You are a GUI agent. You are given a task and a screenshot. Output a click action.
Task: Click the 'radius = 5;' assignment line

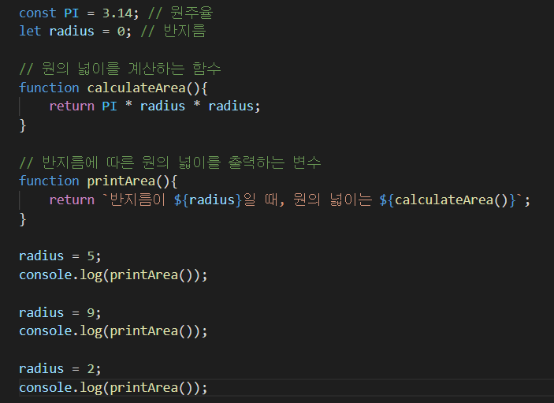(x=60, y=256)
